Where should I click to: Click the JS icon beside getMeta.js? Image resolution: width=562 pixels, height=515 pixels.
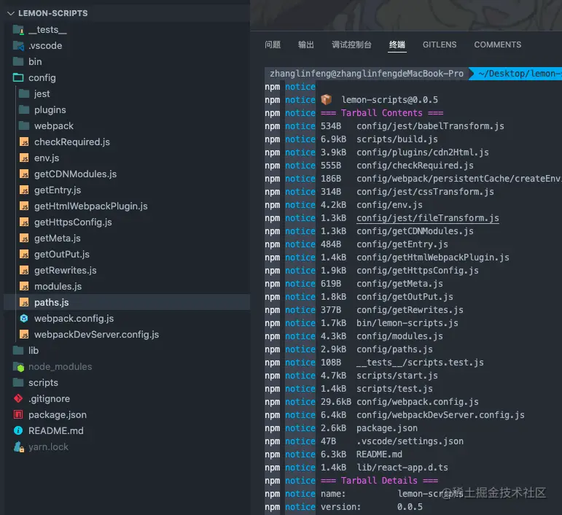click(24, 238)
